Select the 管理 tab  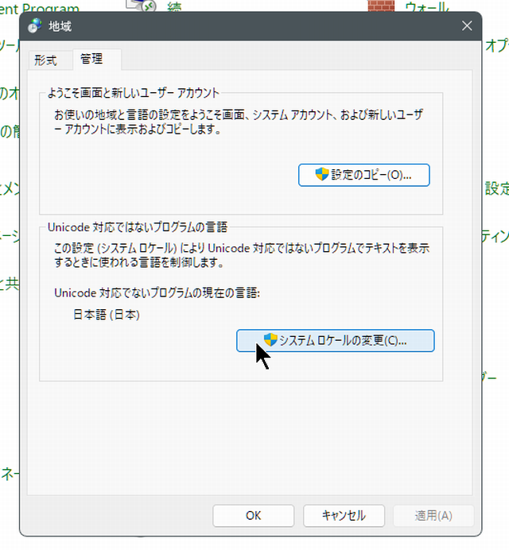pyautogui.click(x=91, y=60)
